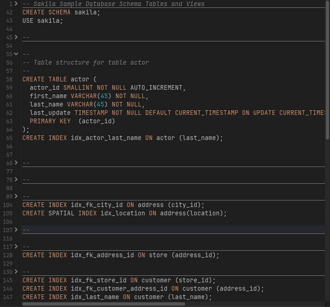The image size is (330, 307).
Task: Expand the collapsed block at line 130
Action: click(16, 272)
